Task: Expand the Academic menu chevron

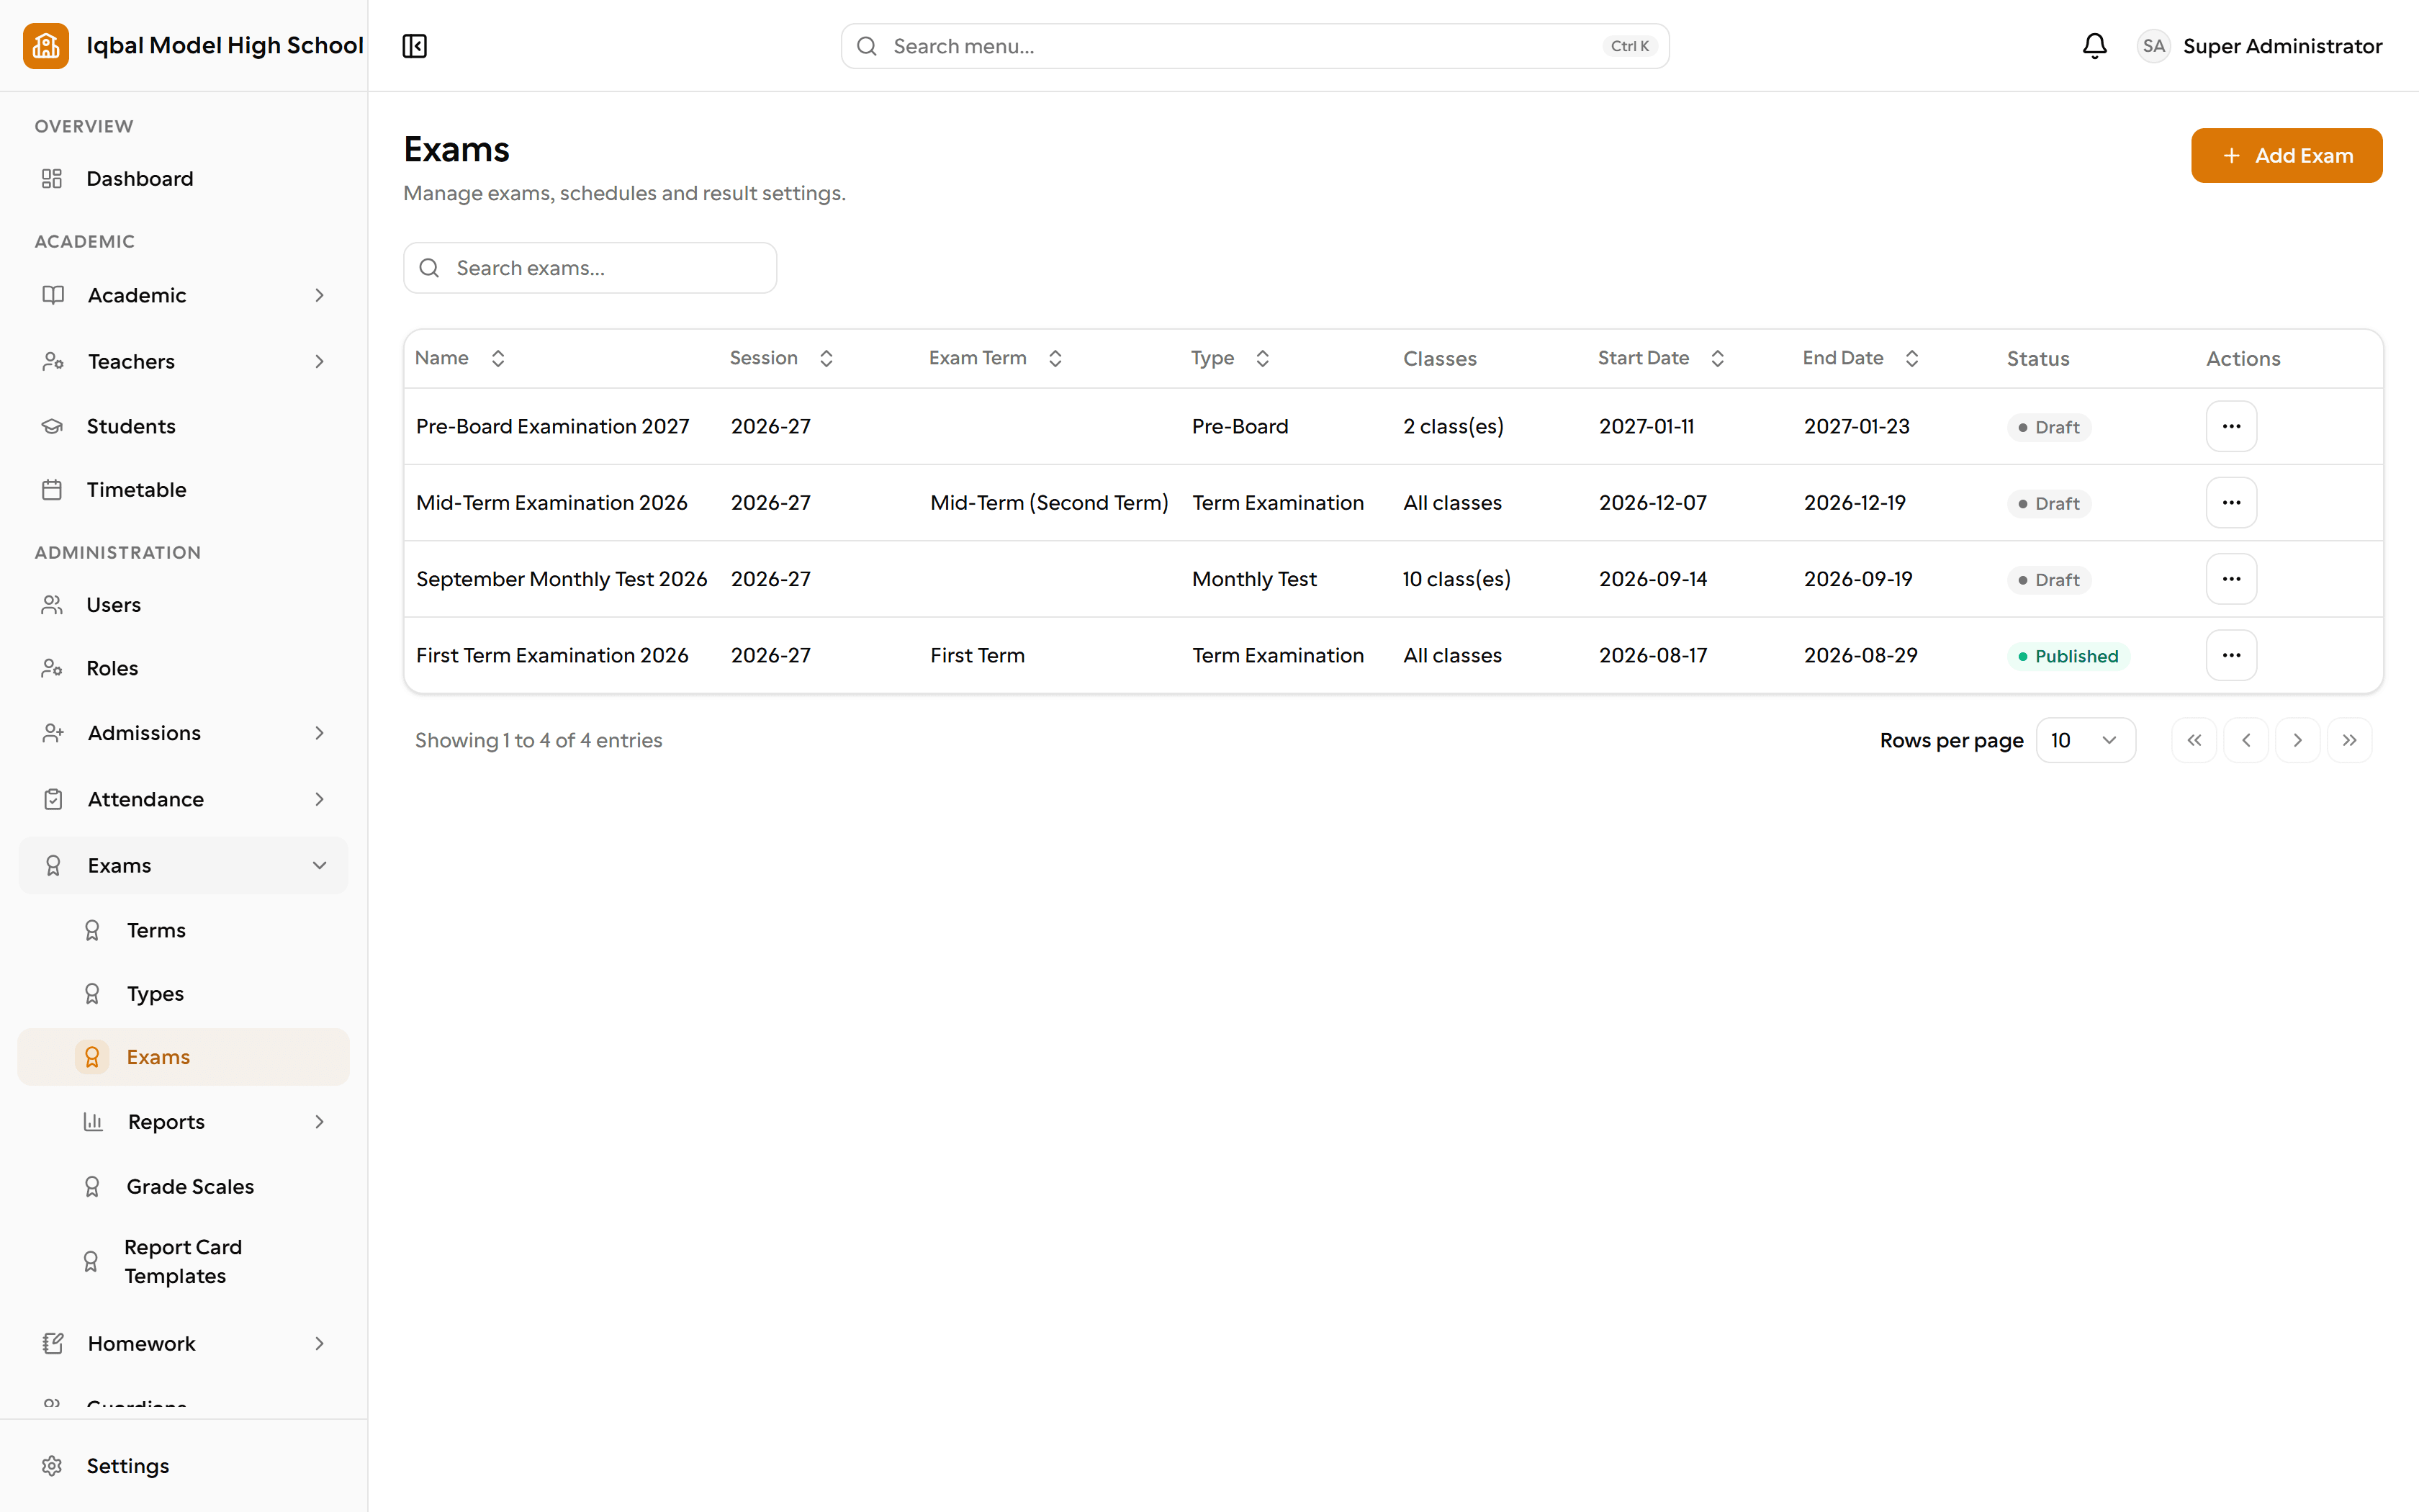Action: coord(320,295)
